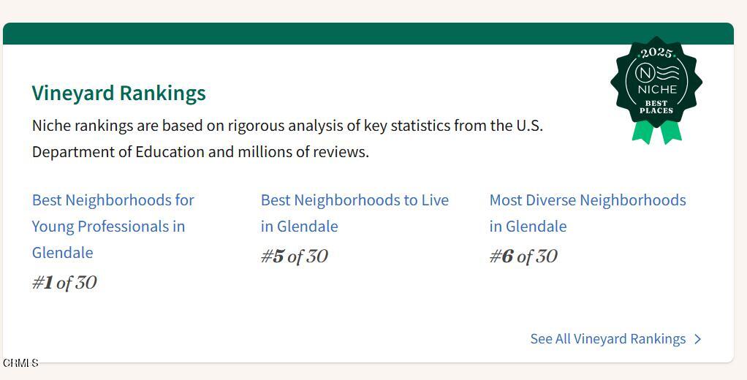Click the green ribbon tails under the badge
Image resolution: width=747 pixels, height=380 pixels.
coord(656,132)
